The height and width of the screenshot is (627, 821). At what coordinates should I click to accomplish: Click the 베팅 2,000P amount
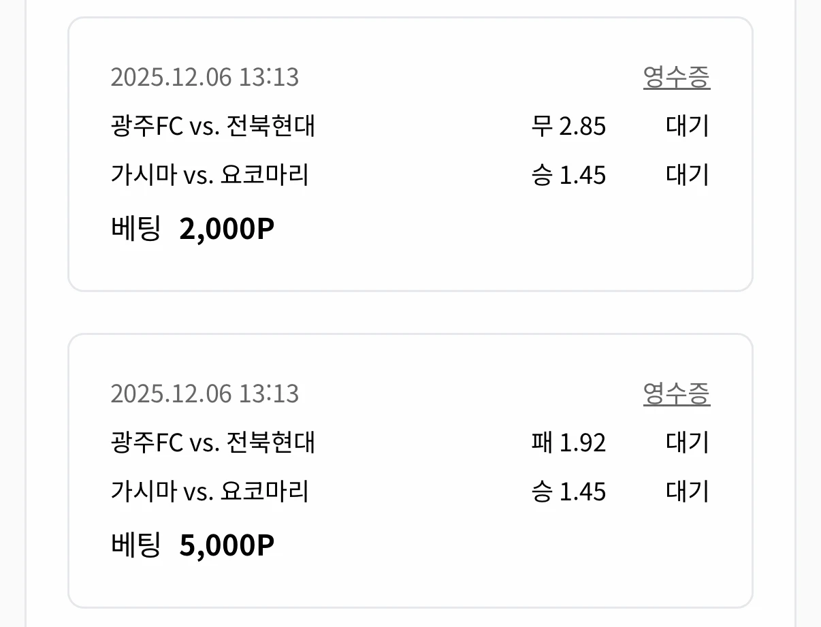click(193, 227)
